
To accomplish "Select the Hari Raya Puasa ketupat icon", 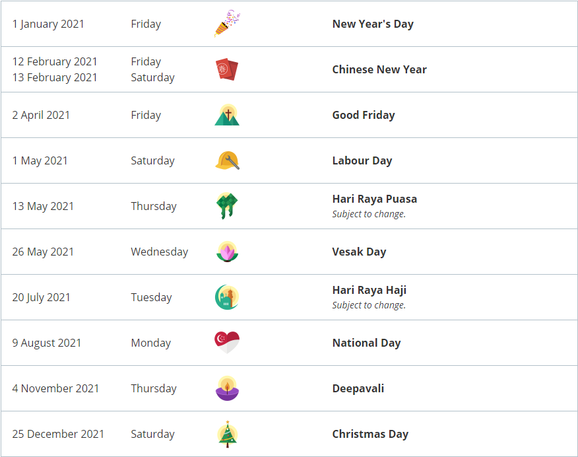I will [227, 206].
